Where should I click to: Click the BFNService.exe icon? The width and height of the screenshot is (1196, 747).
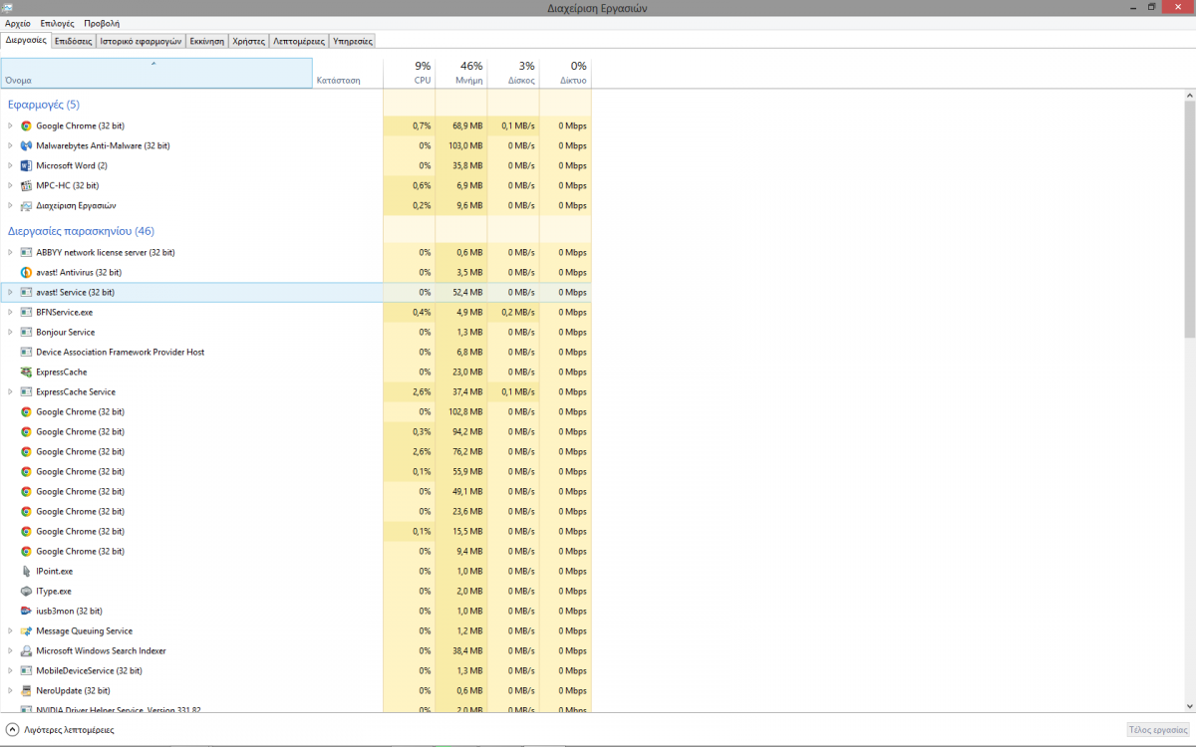click(x=26, y=312)
